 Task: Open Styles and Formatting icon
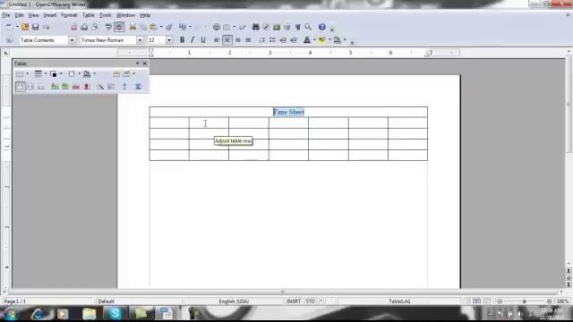click(10, 40)
